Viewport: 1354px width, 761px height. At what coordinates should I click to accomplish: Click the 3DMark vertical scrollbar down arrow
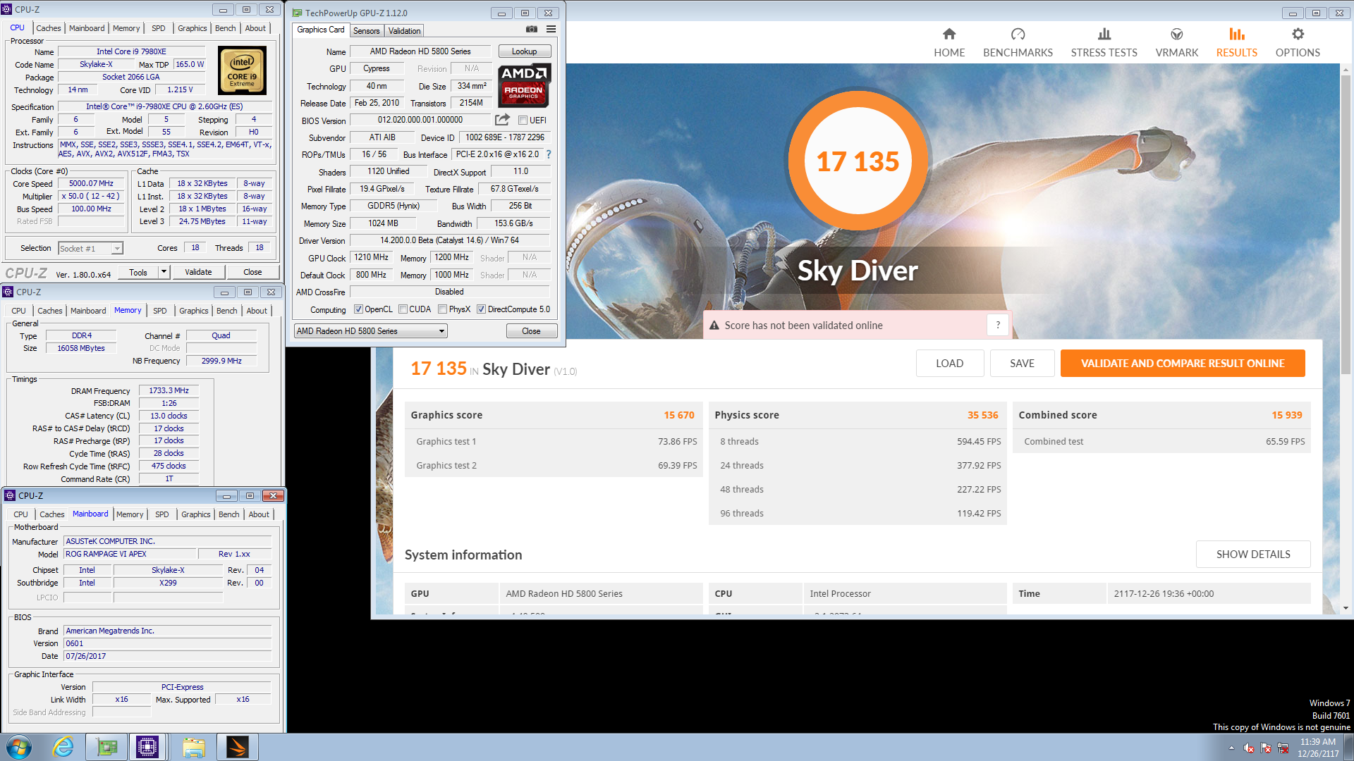1346,607
